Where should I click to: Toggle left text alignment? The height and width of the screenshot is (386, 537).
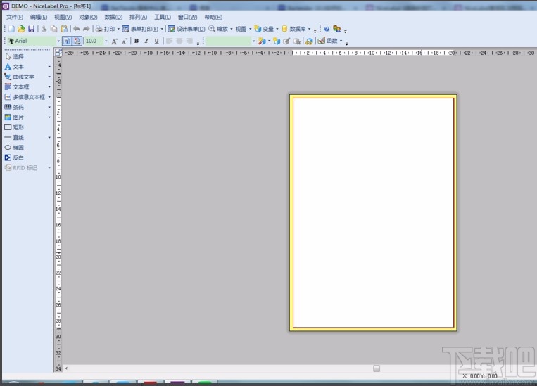(x=169, y=41)
